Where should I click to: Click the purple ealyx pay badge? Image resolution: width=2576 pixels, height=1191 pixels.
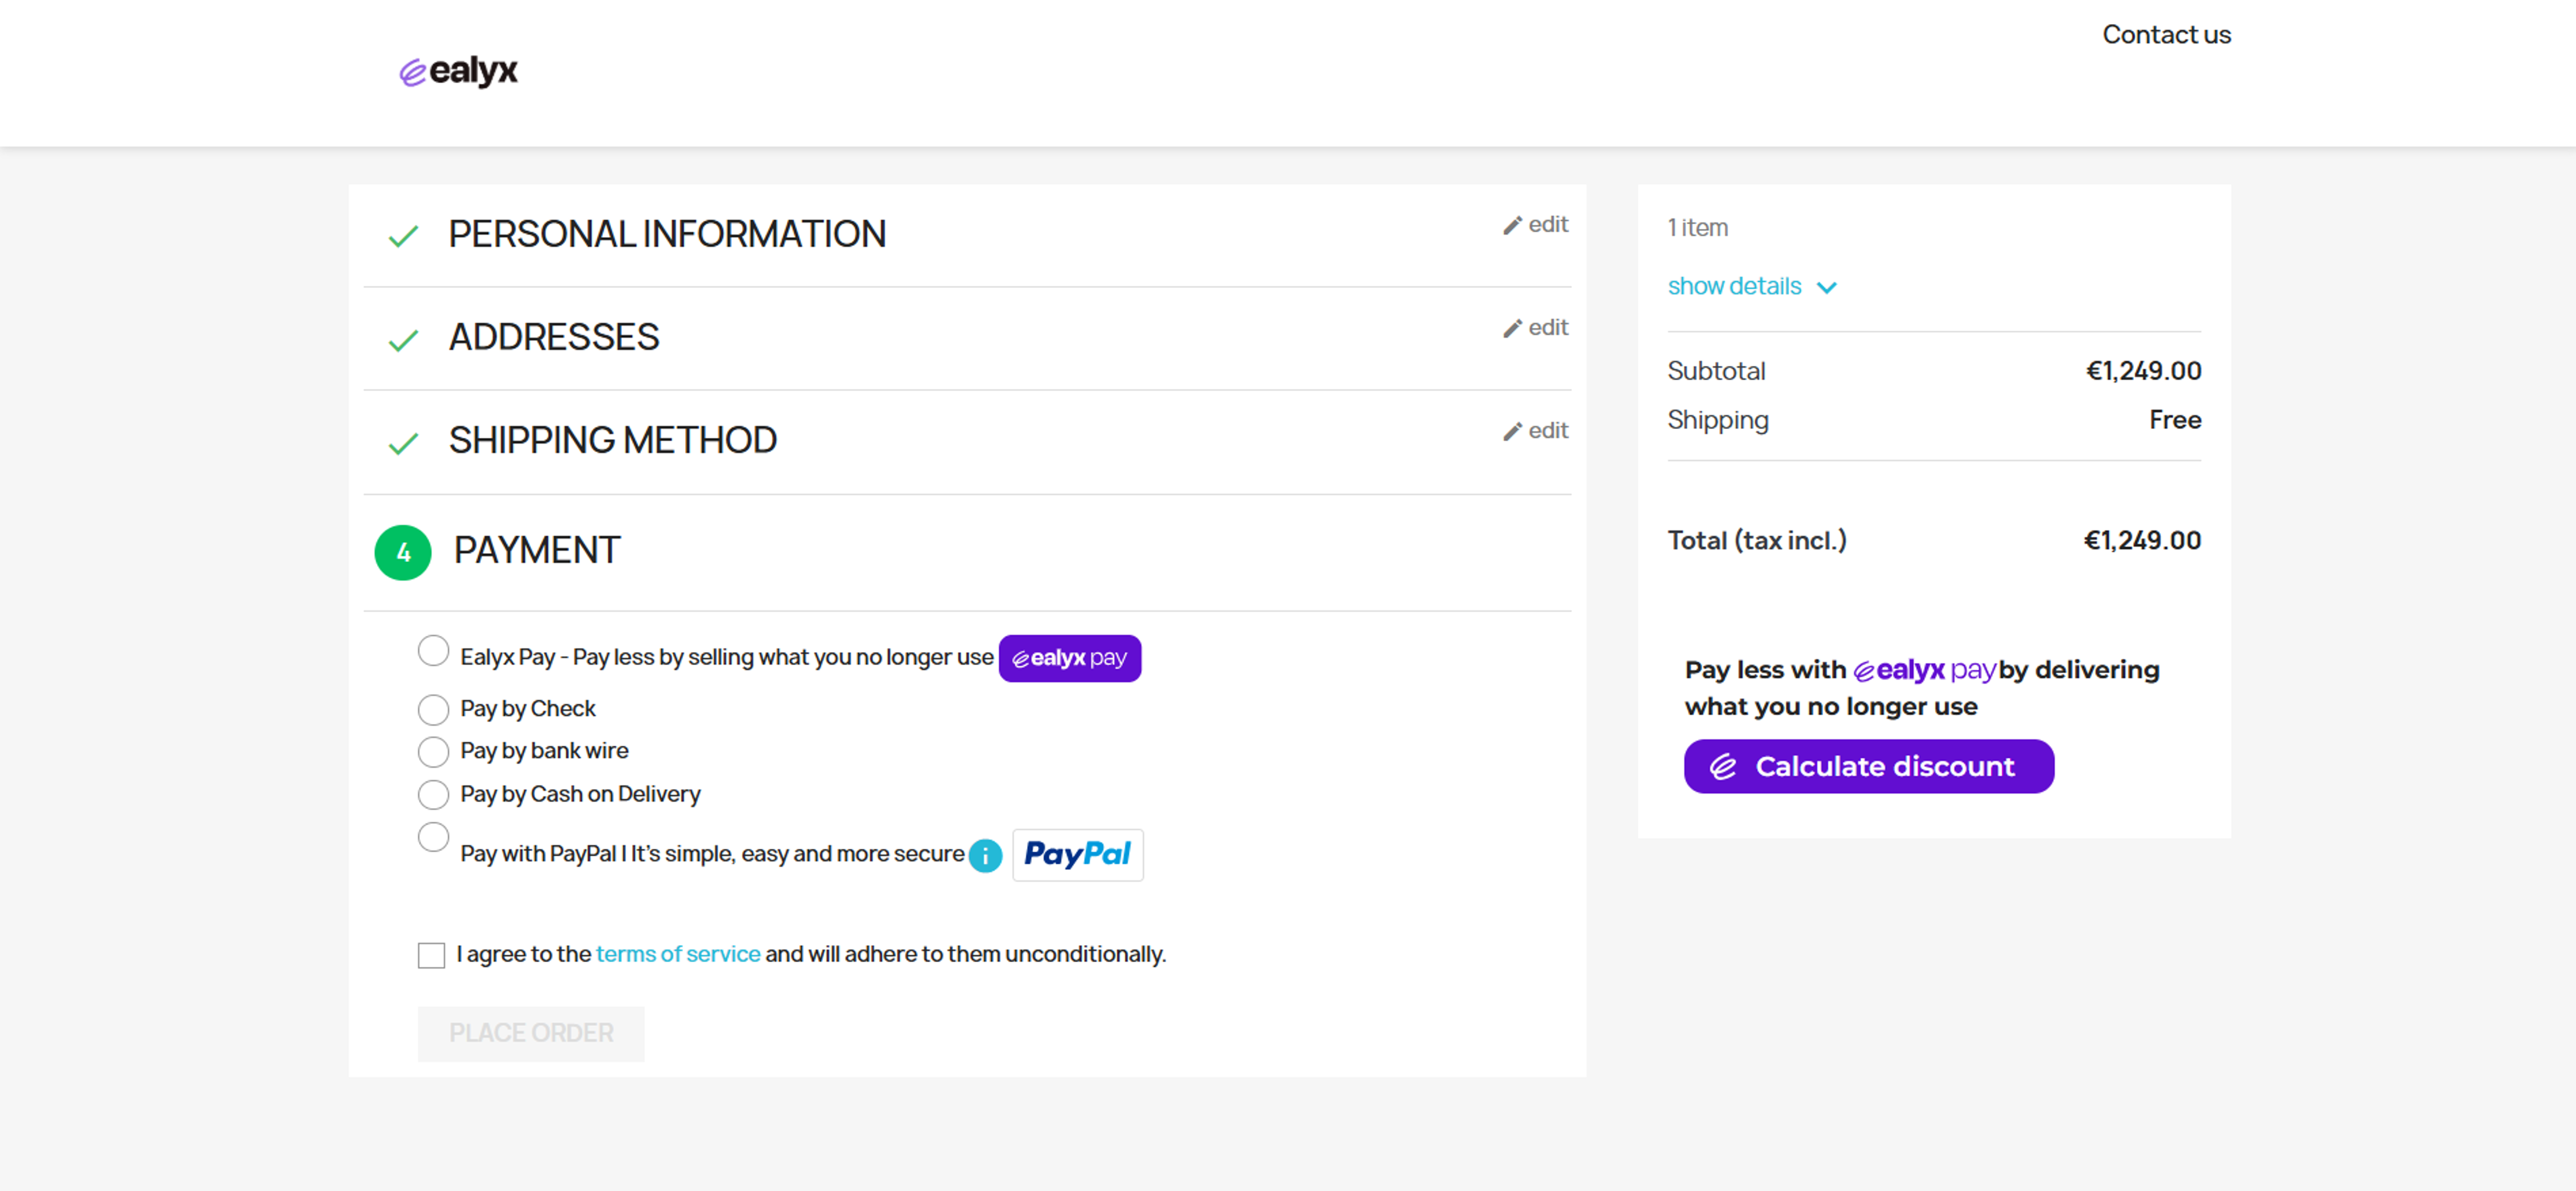click(1069, 658)
